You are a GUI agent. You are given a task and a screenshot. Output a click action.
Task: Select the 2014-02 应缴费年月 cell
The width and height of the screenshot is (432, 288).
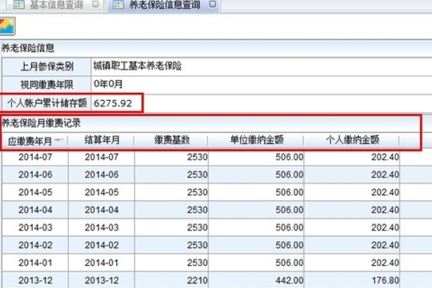point(35,246)
